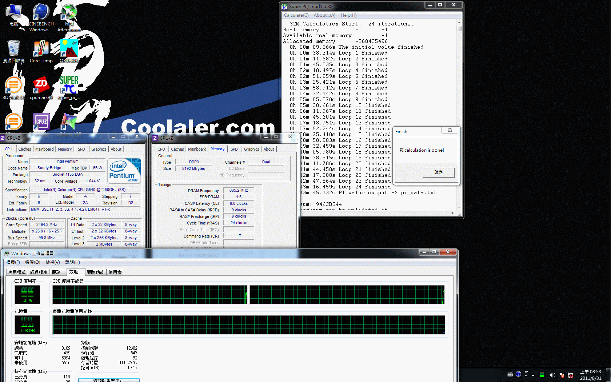Open the colorful prism desktop shortcut
Image resolution: width=611 pixels, height=382 pixels.
[69, 122]
